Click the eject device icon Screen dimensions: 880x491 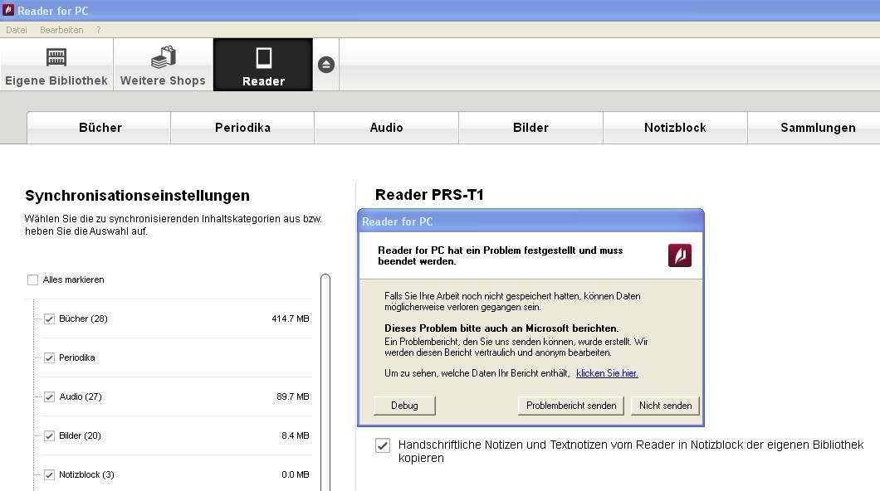coord(326,65)
